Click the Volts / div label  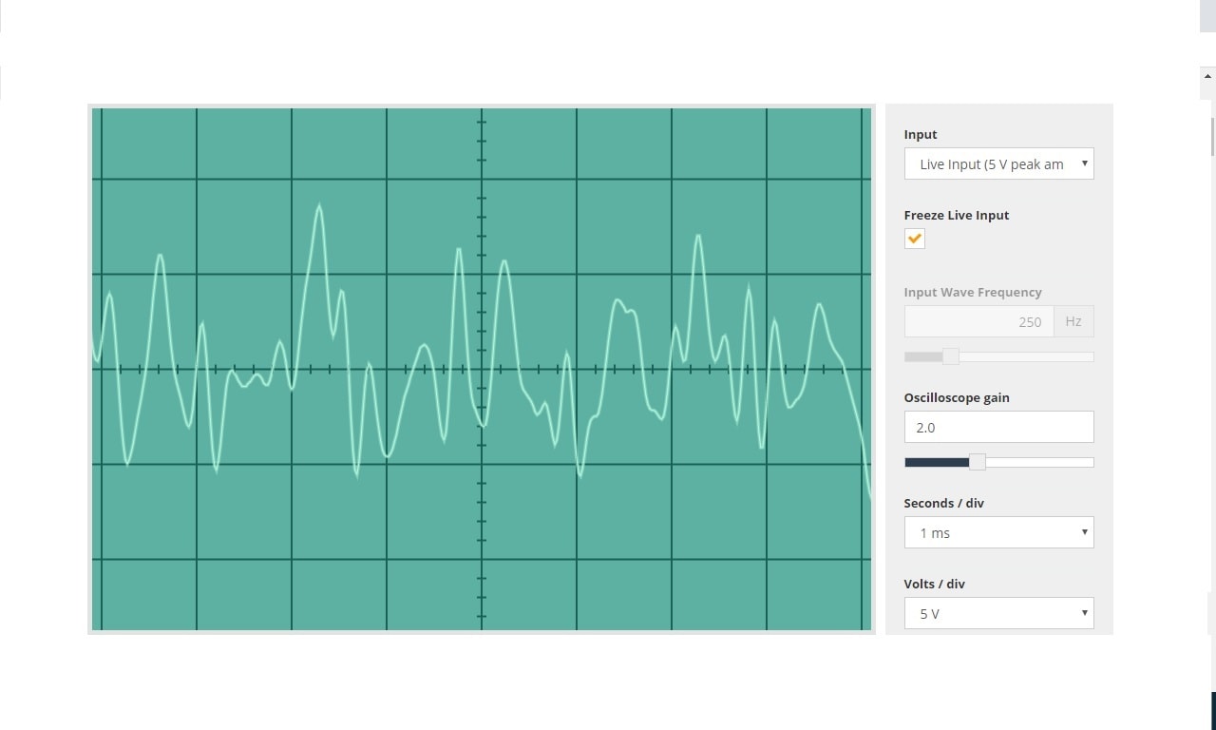[934, 584]
